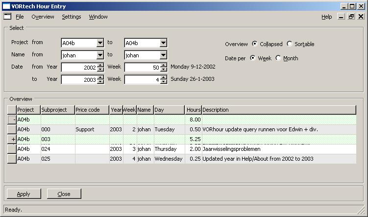
Task: Click the 0.25 hours cell
Action: tap(194, 159)
